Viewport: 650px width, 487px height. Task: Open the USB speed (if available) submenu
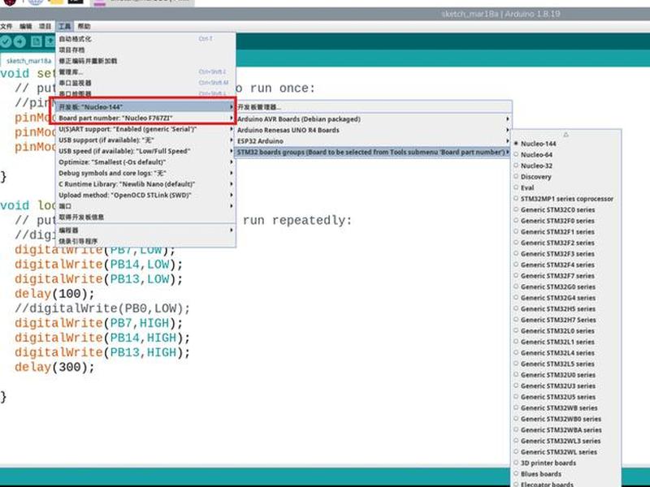point(146,151)
